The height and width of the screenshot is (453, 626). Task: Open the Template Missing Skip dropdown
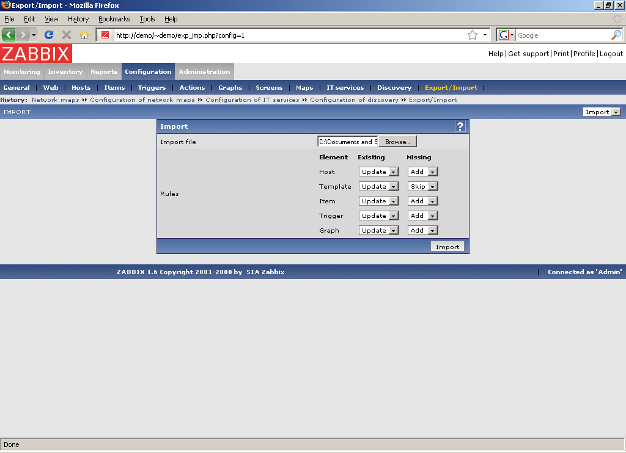click(x=422, y=187)
